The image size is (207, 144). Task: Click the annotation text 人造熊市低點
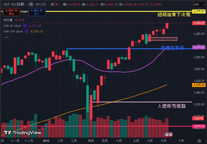point(172,106)
